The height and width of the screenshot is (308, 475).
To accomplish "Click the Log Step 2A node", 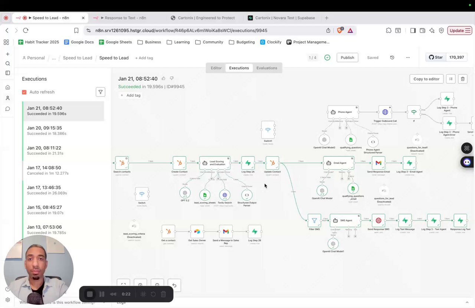I will (248, 163).
